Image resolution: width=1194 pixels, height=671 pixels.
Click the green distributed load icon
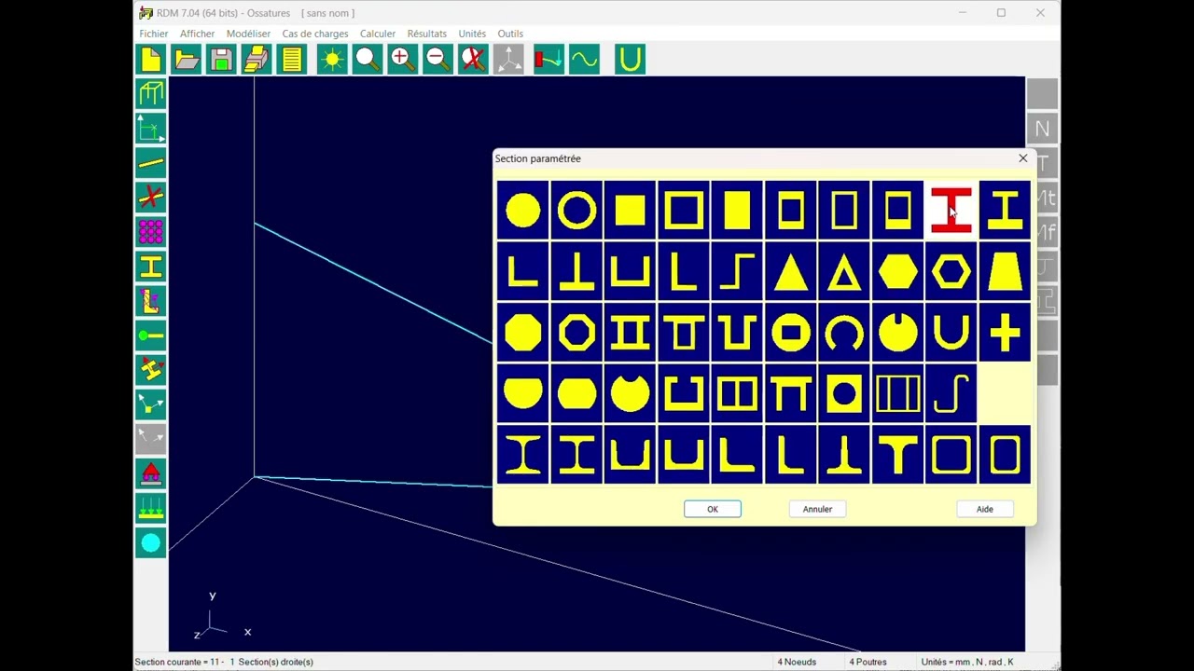[151, 509]
